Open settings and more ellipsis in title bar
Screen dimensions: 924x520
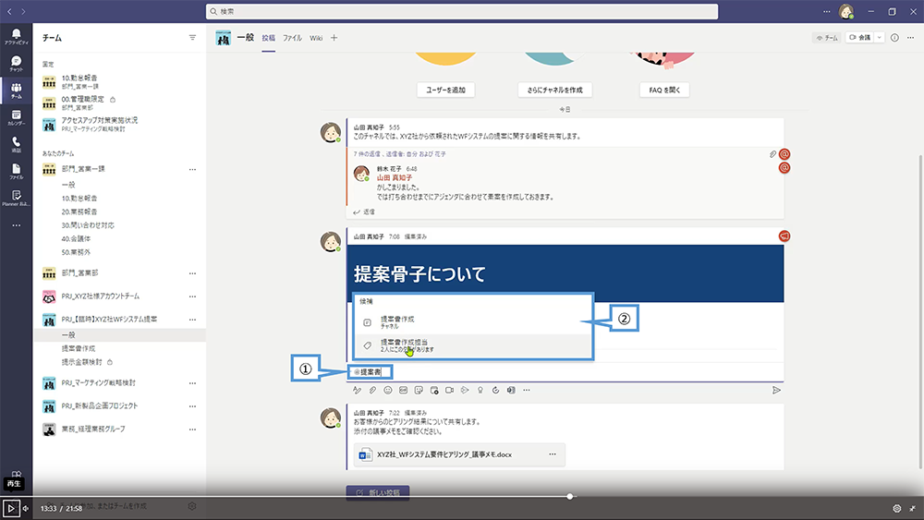[x=826, y=11]
